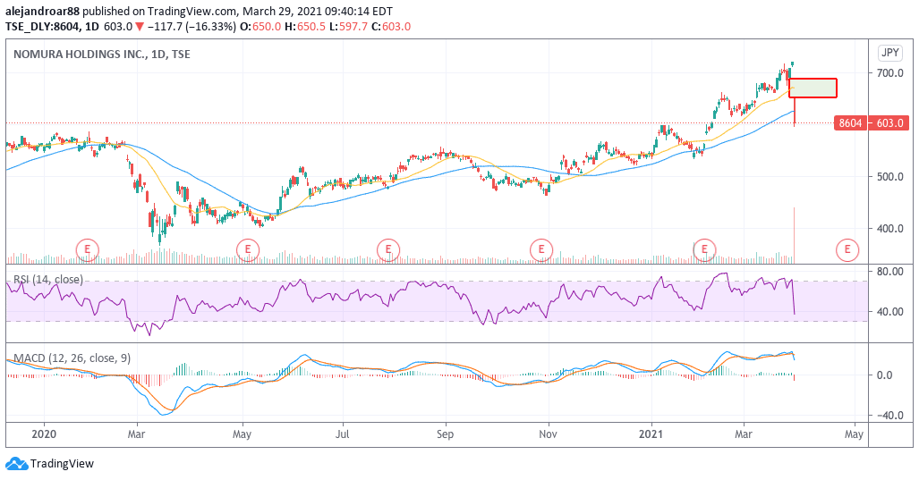The height and width of the screenshot is (480, 919).
Task: Click the 80.00 RSI axis label
Action: (x=889, y=272)
